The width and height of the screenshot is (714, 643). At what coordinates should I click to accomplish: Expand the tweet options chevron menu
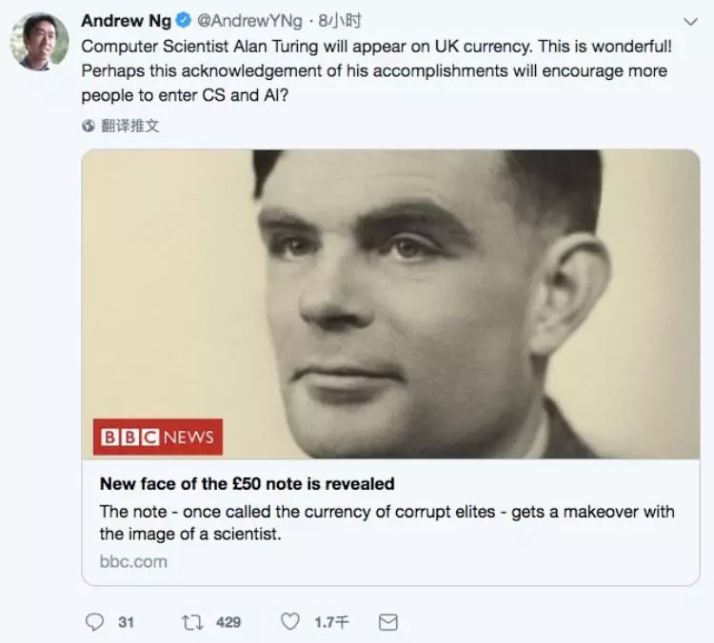689,21
